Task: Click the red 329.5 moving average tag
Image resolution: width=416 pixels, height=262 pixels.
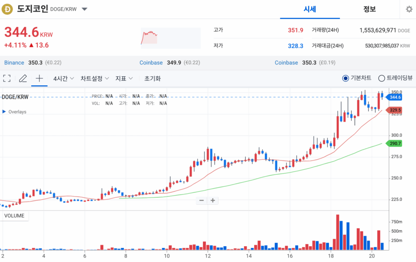Action: click(394, 110)
